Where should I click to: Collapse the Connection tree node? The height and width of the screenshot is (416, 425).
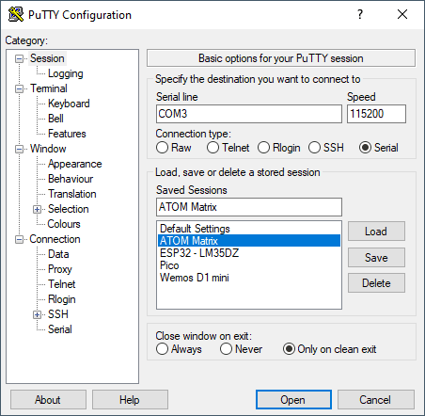20,239
